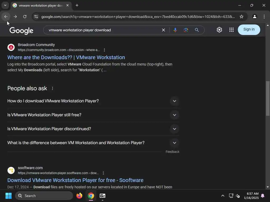
Task: Open the Chrome three-dot menu
Action: pyautogui.click(x=264, y=17)
